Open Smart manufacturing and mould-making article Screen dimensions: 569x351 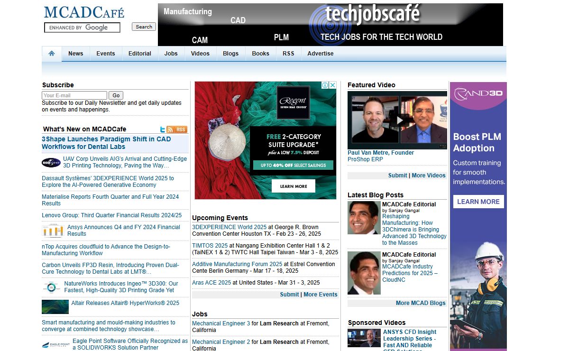(109, 326)
